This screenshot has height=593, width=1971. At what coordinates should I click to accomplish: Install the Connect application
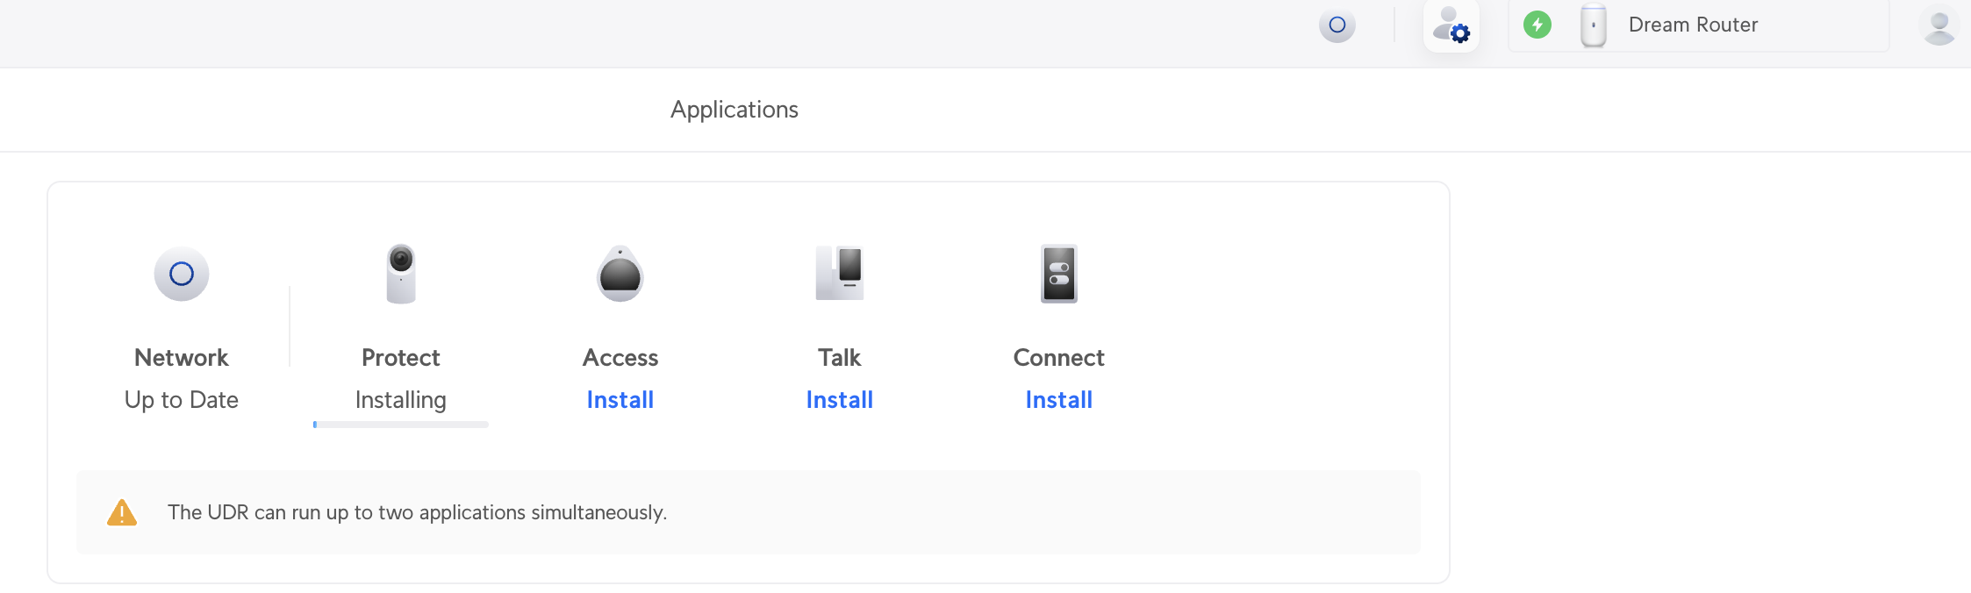(1059, 400)
